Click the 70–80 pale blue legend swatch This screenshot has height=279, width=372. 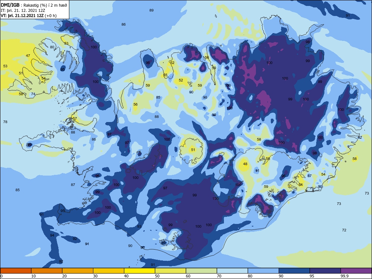coord(232,271)
